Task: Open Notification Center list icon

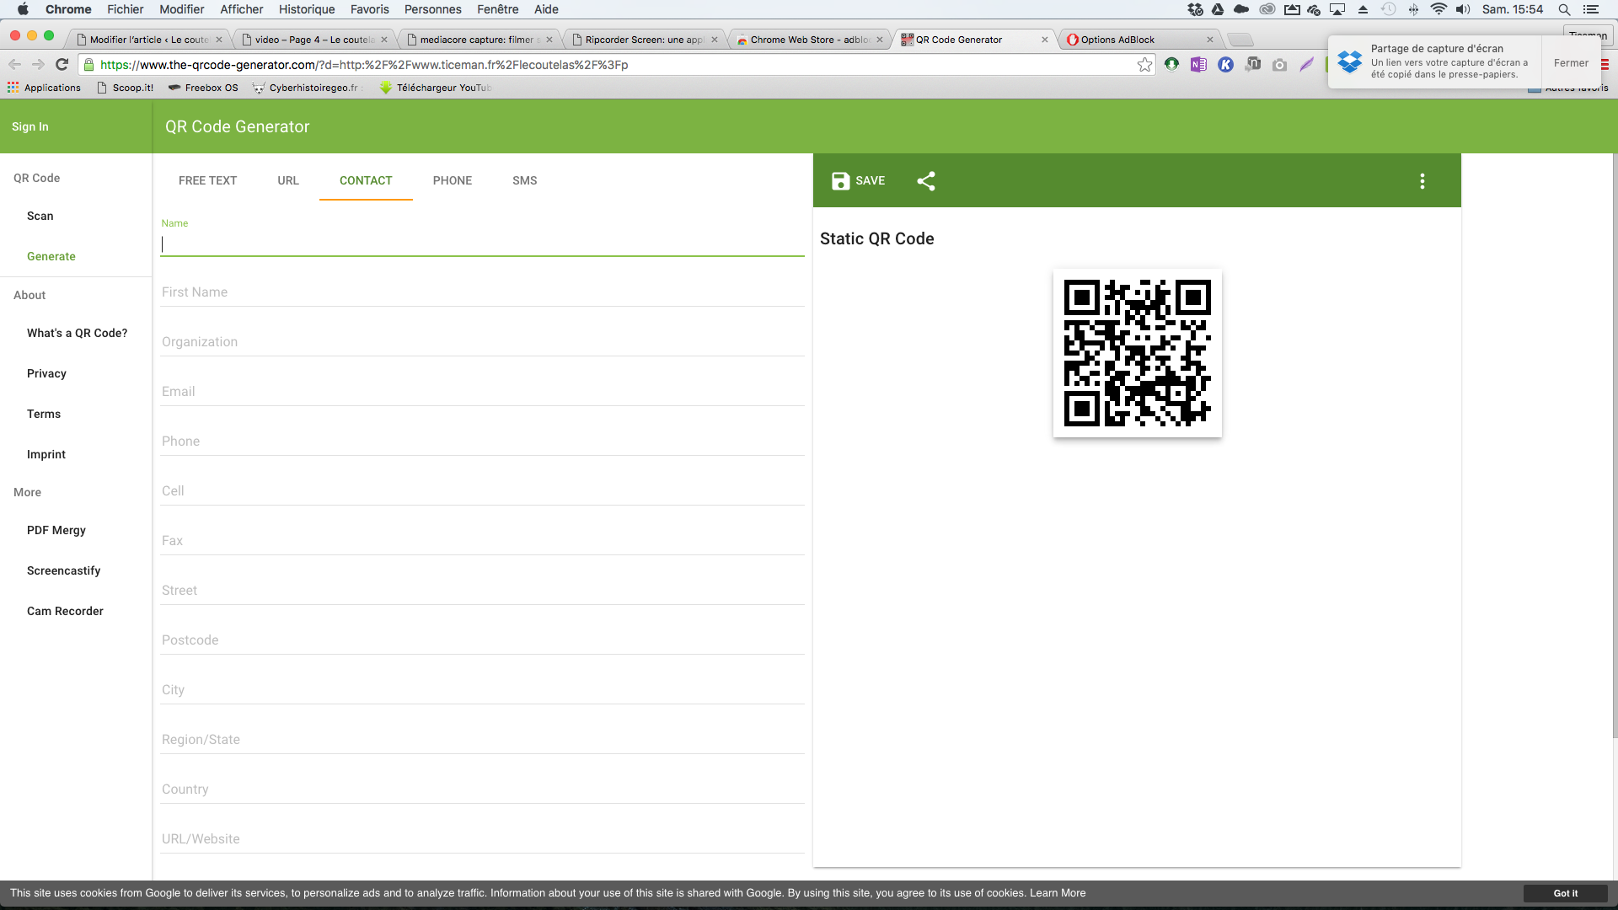Action: (x=1591, y=9)
